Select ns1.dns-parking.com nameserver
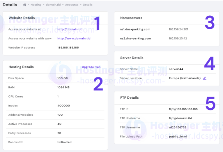The width and height of the screenshot is (223, 152). tap(135, 29)
